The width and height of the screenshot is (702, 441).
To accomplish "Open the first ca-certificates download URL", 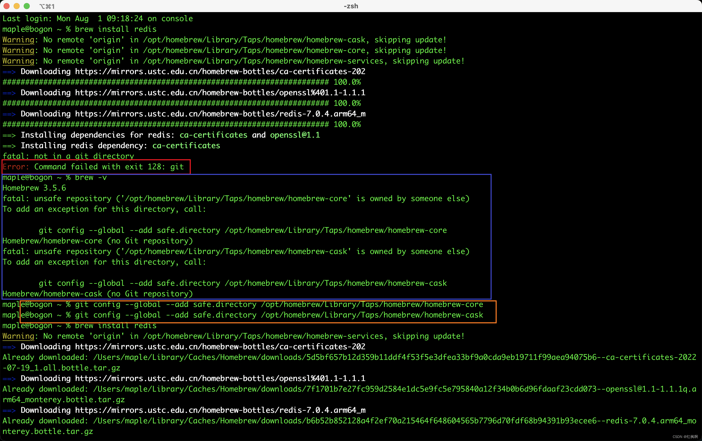I will (220, 71).
